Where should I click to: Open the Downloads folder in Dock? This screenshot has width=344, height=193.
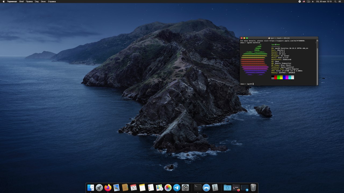227,188
